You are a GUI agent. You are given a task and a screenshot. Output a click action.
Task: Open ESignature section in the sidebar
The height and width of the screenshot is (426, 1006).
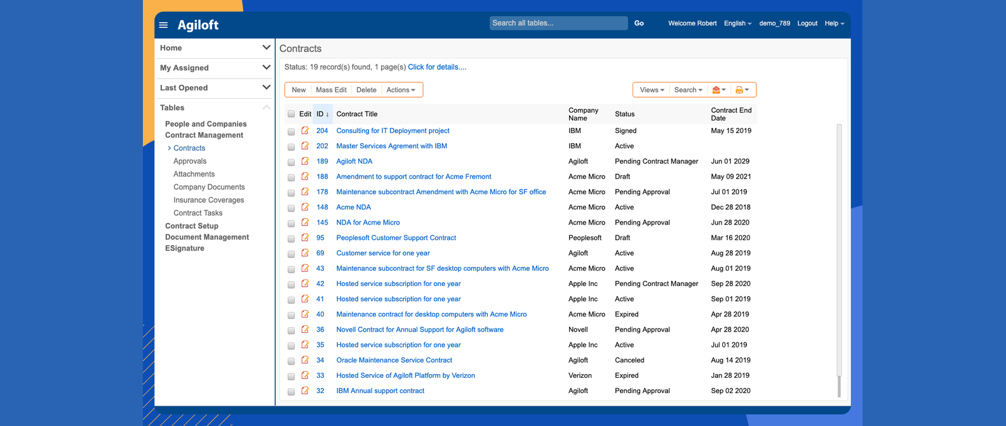[x=185, y=248]
